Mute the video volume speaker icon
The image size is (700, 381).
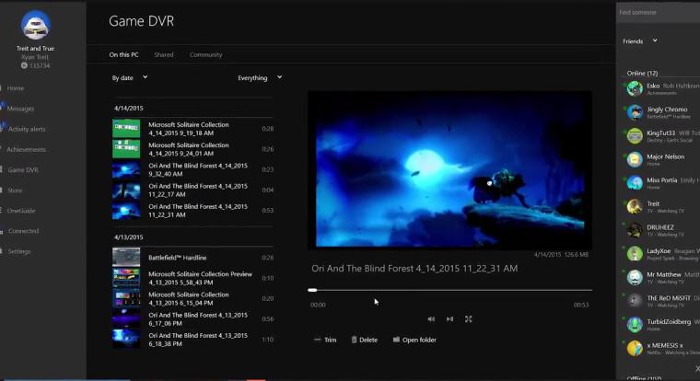tap(431, 319)
